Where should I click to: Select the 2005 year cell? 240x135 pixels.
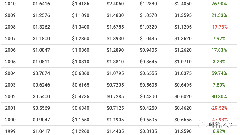pyautogui.click(x=10, y=62)
